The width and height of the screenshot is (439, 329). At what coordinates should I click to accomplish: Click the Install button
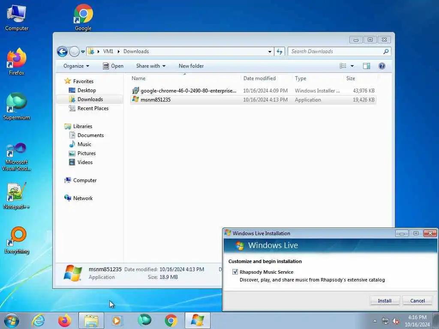pyautogui.click(x=385, y=301)
